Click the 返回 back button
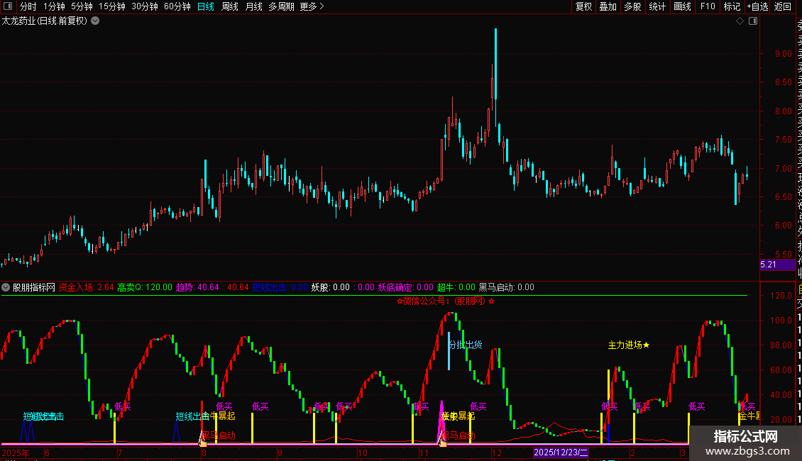The height and width of the screenshot is (461, 802). click(783, 6)
